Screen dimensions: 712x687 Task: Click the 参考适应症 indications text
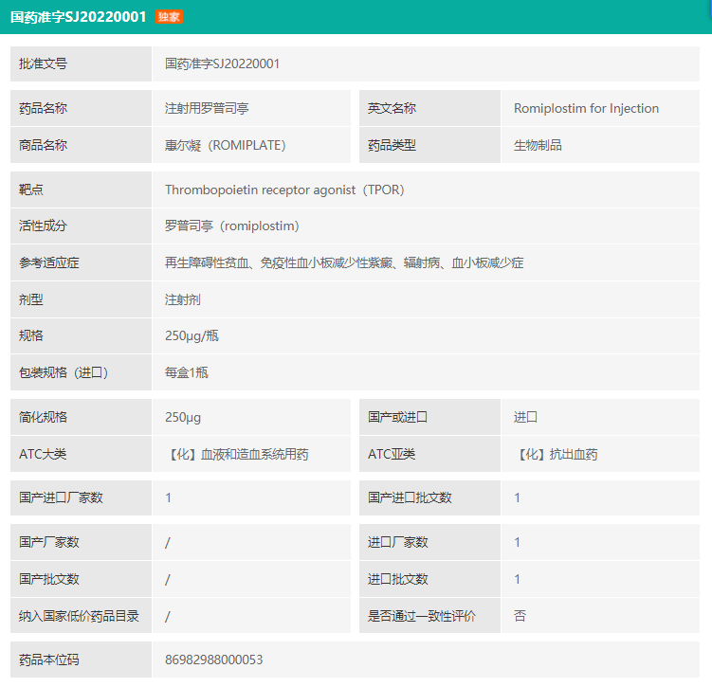click(x=344, y=262)
